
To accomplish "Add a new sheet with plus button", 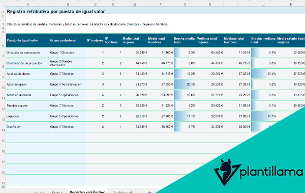I will (149, 192).
